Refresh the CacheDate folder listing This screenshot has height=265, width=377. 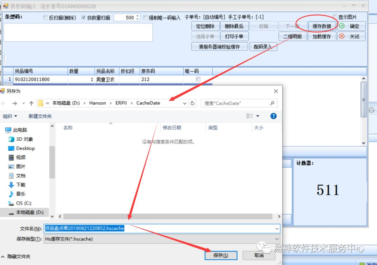[192, 103]
